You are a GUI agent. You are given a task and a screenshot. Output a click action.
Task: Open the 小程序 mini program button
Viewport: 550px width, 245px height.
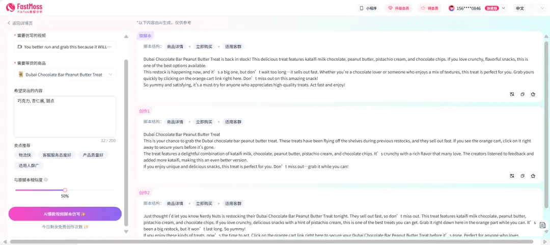point(368,8)
